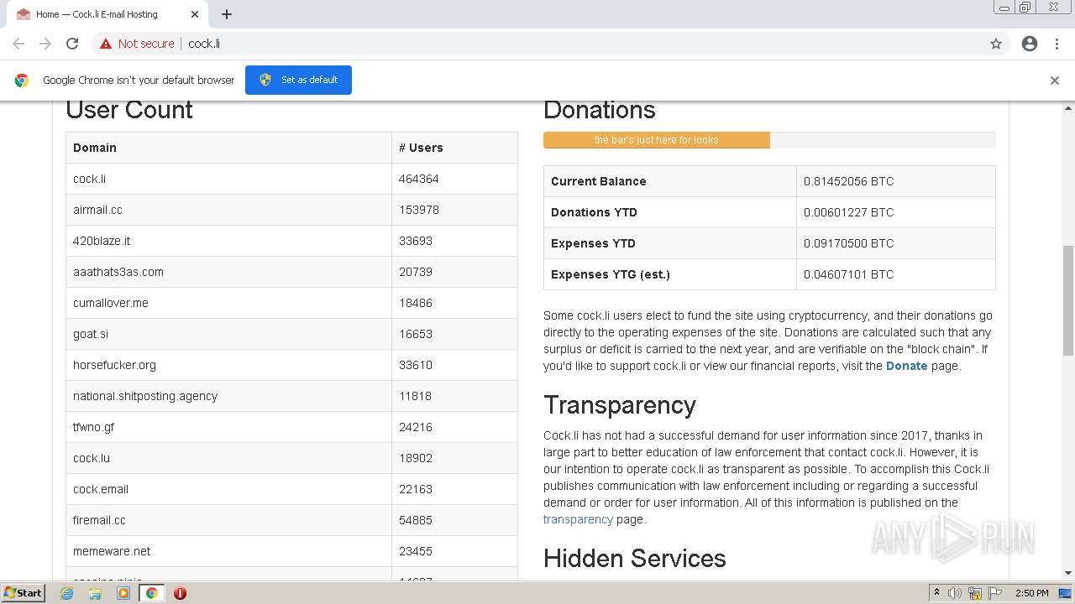Set Chrome as default browser
The height and width of the screenshot is (604, 1075).
pos(298,80)
